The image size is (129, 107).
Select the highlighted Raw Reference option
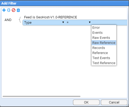(x=104, y=43)
